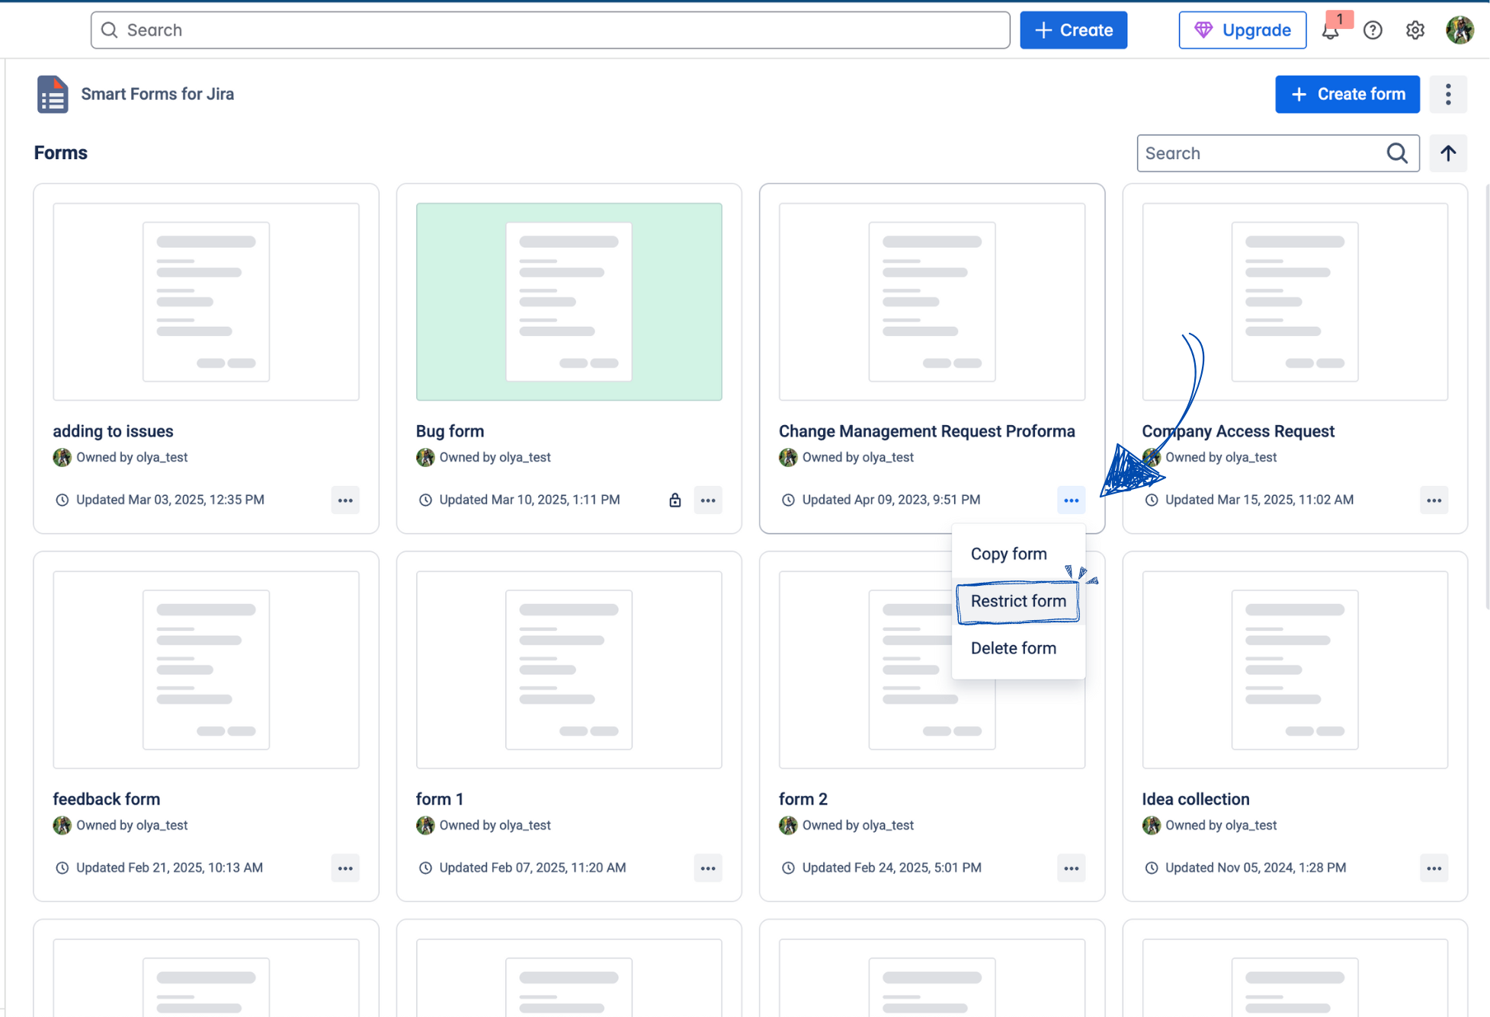This screenshot has width=1490, height=1017.
Task: Click the lock icon on Bug form
Action: coord(675,501)
